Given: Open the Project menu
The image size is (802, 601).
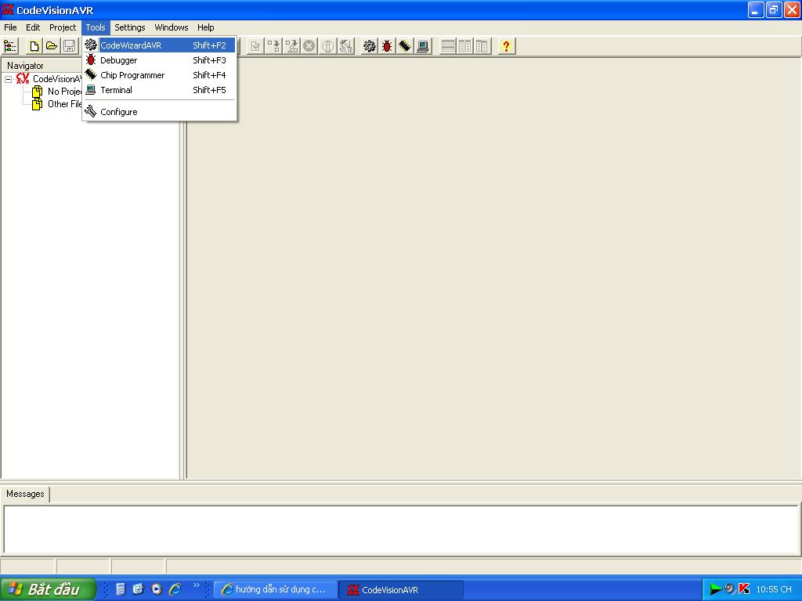Looking at the screenshot, I should pyautogui.click(x=63, y=27).
